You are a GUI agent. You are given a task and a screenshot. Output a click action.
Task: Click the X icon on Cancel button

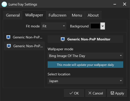pos(90,93)
